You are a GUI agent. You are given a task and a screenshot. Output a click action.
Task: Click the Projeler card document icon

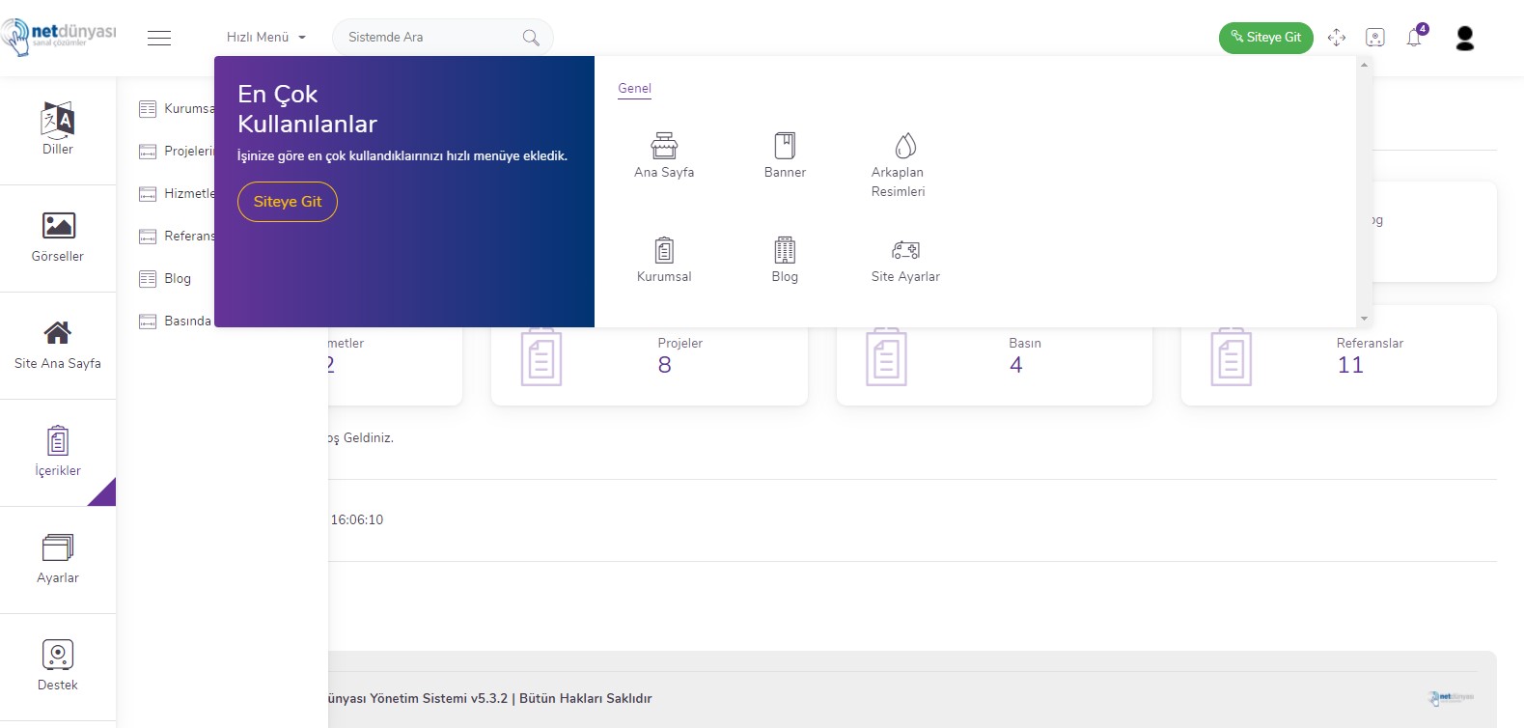click(x=541, y=357)
